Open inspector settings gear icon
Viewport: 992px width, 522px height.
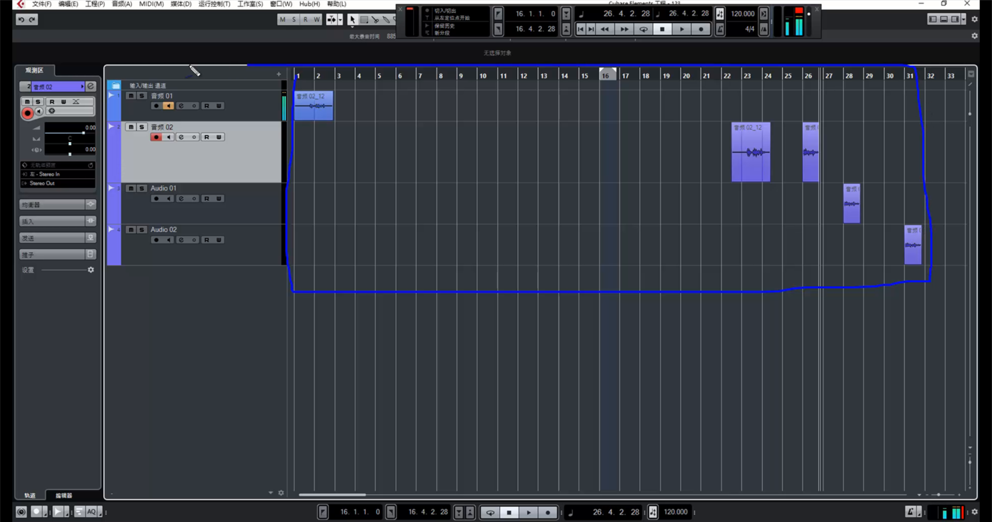tap(91, 270)
